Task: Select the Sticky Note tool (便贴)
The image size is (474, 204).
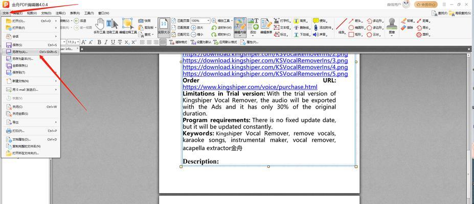Action: (x=320, y=21)
